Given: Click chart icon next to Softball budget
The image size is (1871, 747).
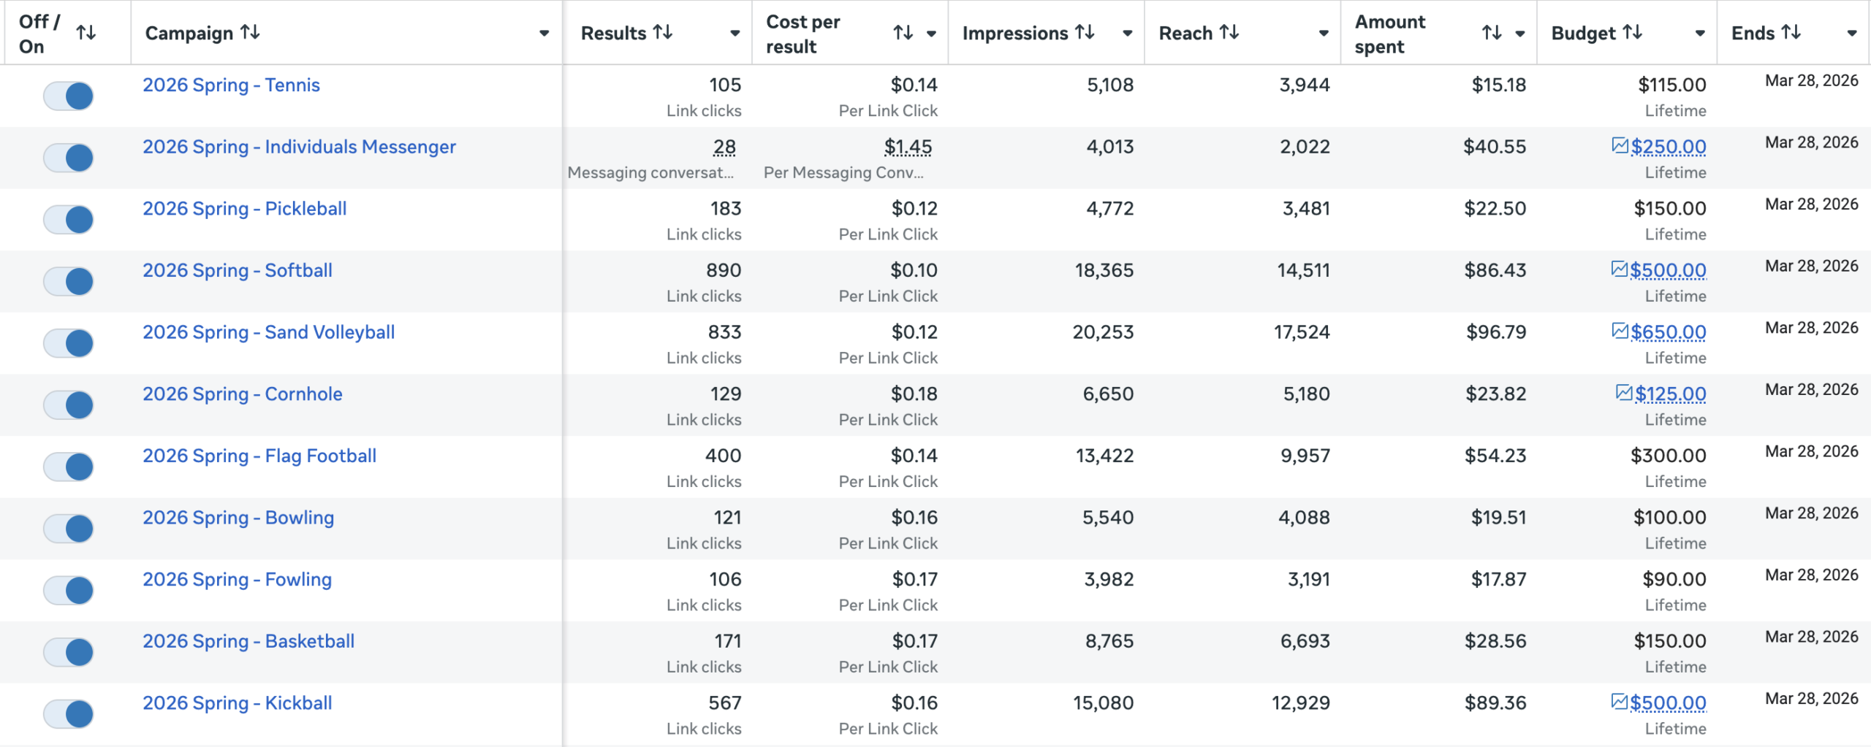Looking at the screenshot, I should pyautogui.click(x=1619, y=269).
